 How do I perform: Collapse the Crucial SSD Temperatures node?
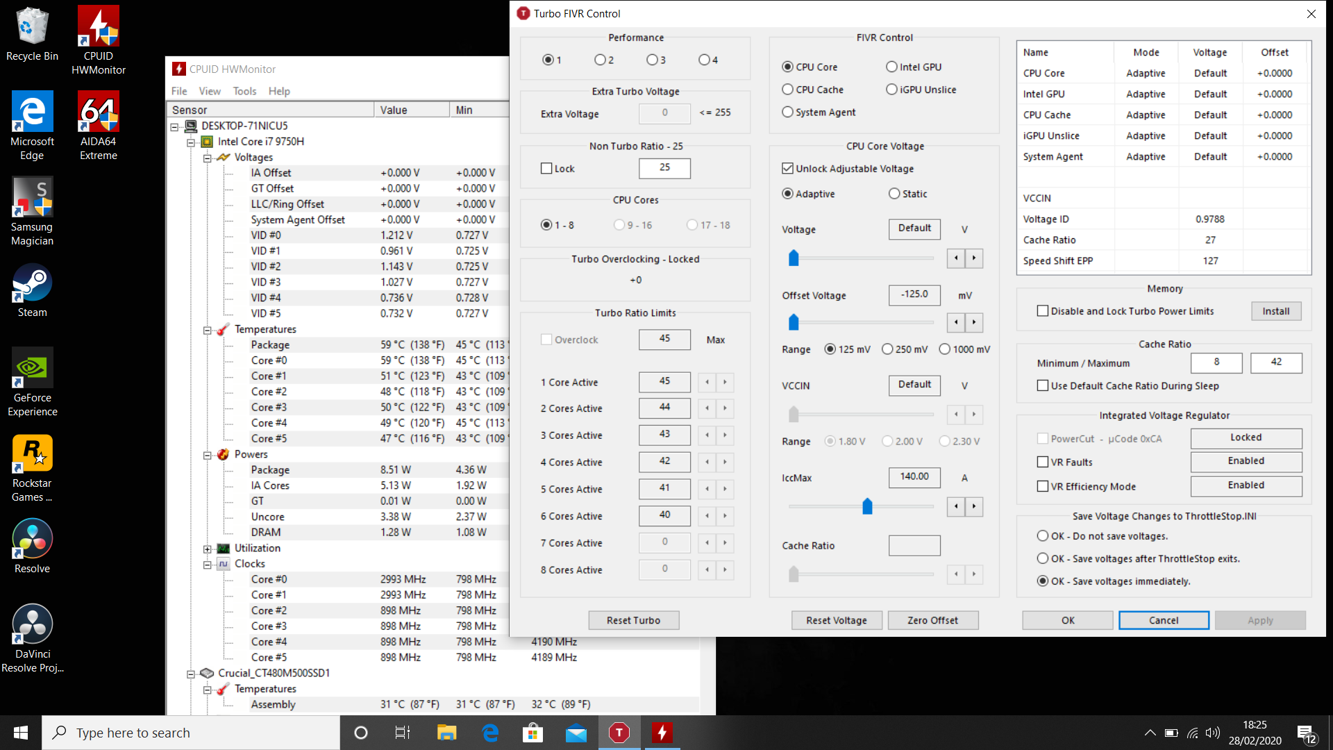coord(207,690)
